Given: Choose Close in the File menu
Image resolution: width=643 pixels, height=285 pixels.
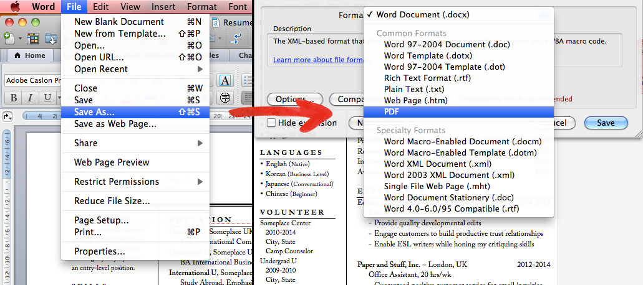Looking at the screenshot, I should [135, 88].
